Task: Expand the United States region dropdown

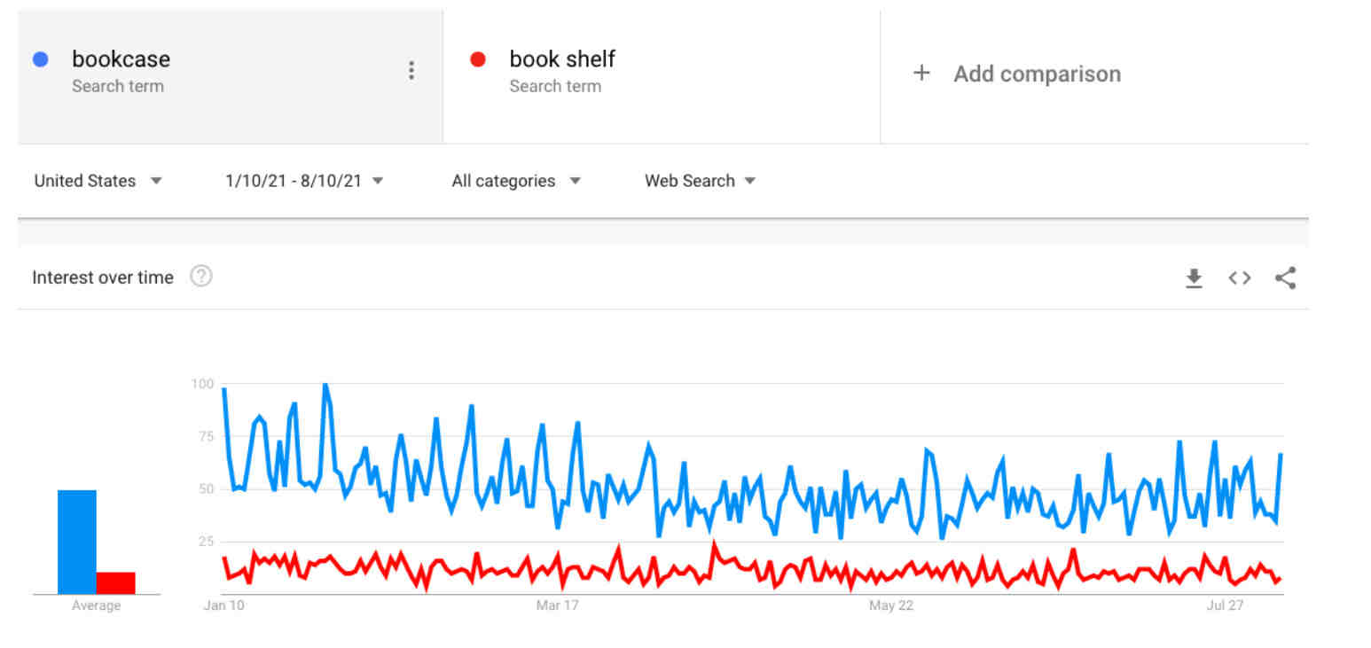Action: coord(98,181)
